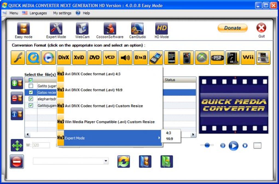The height and width of the screenshot is (184, 279).
Task: Click the preview player seek slider
Action: tap(207, 145)
